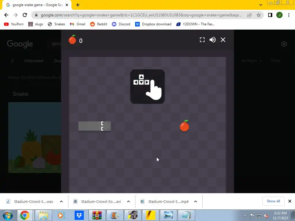295x221 pixels.
Task: Show hidden system tray icons
Action: coord(245,216)
